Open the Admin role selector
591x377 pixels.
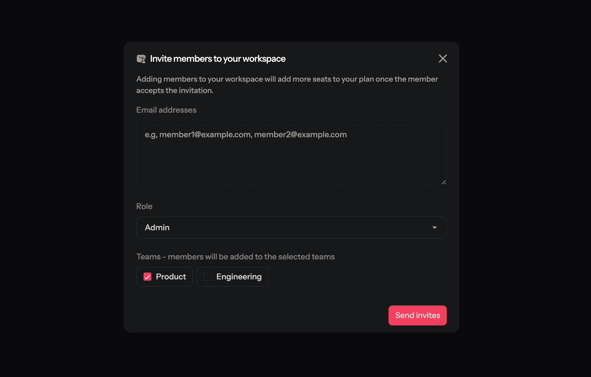point(291,227)
